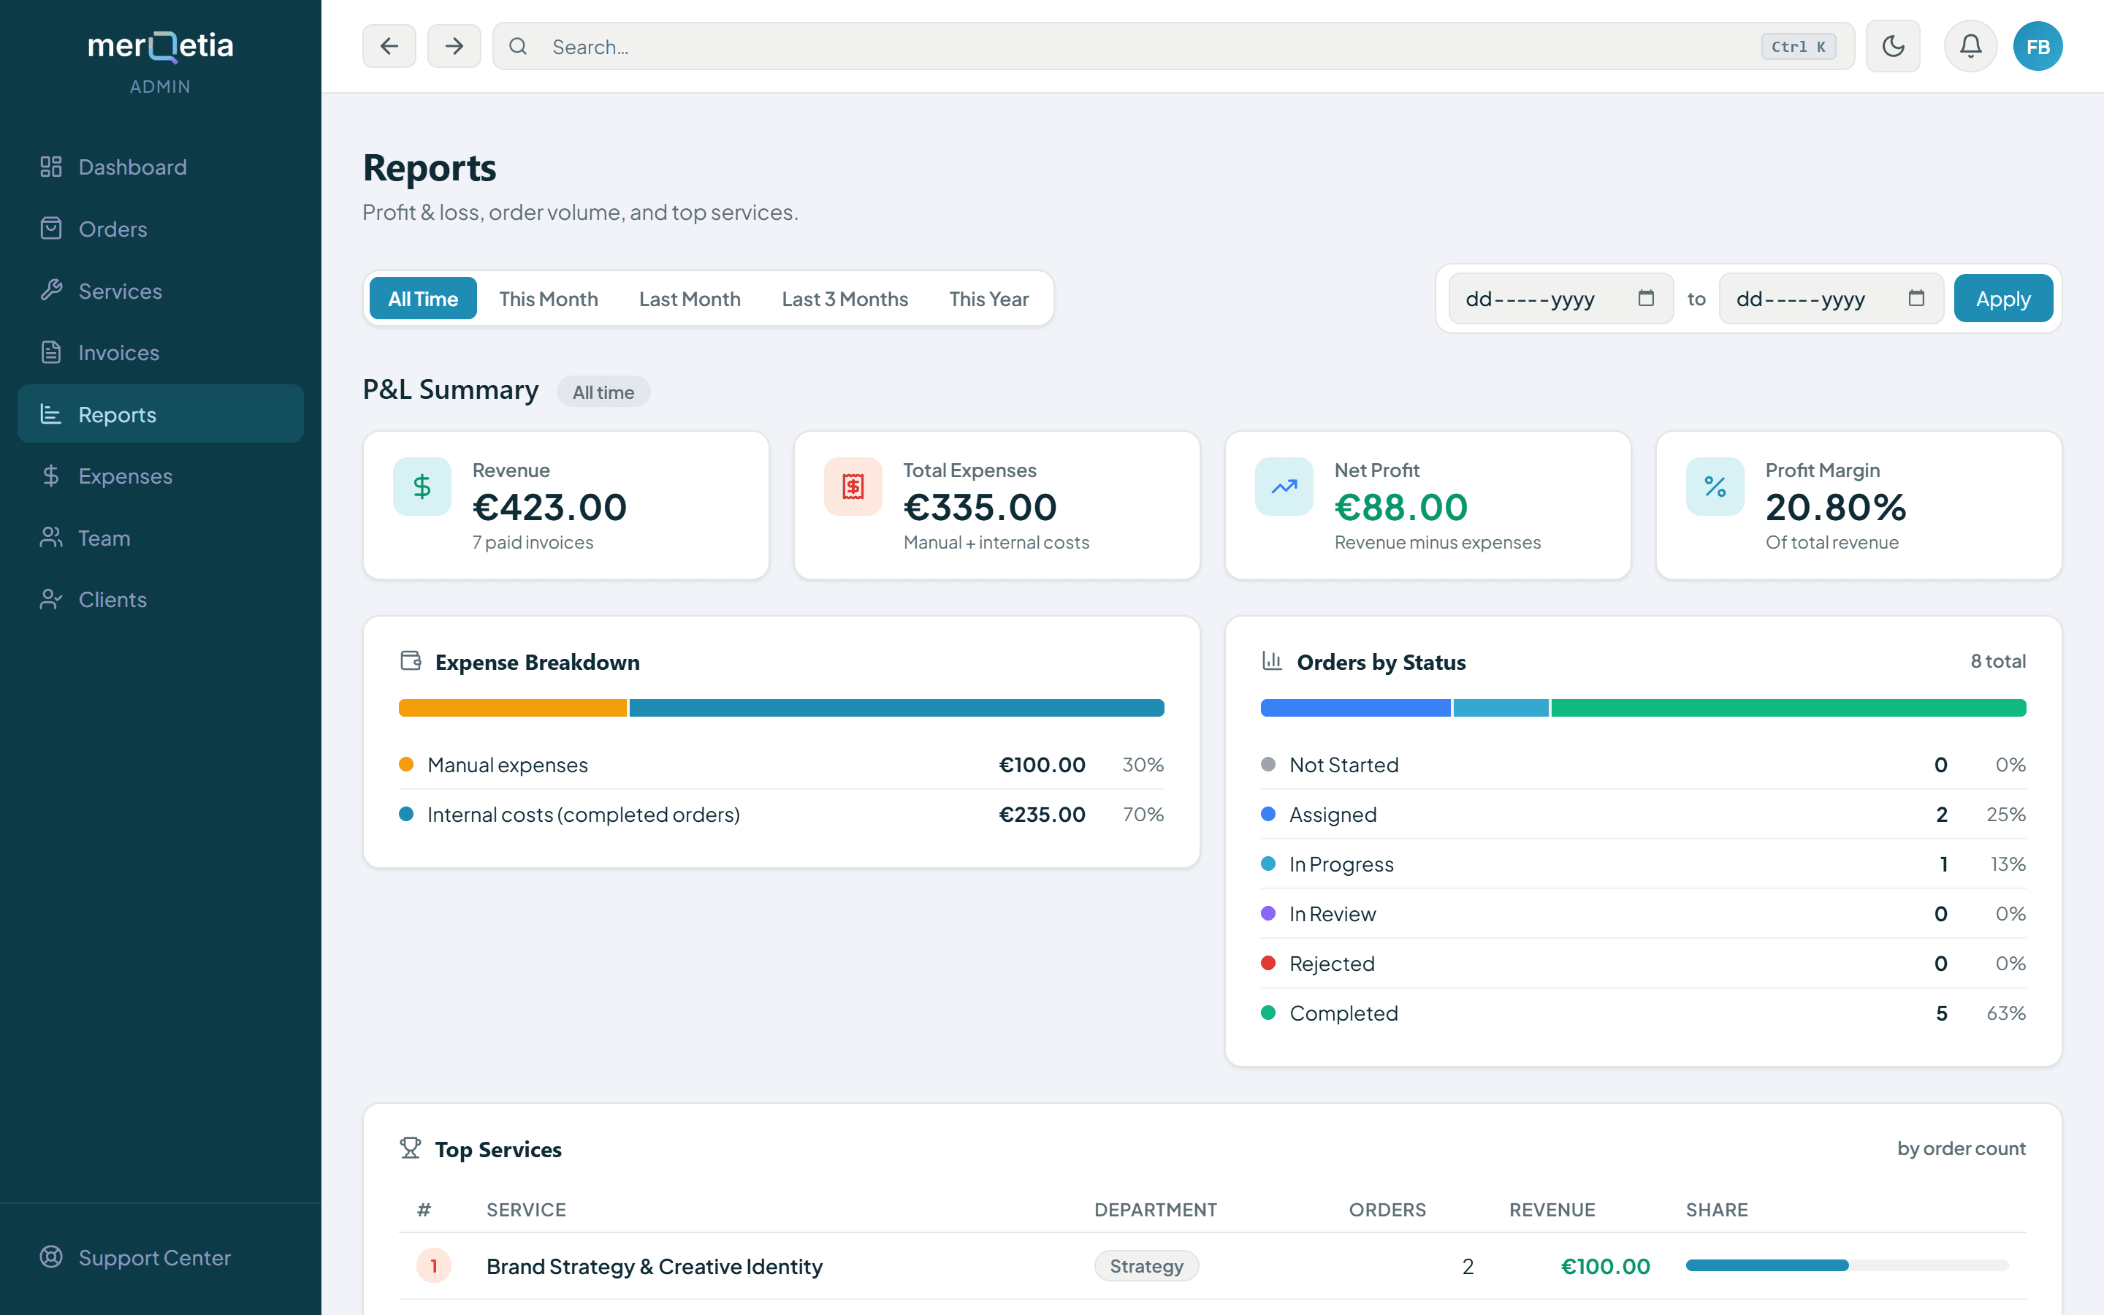Click the rank 1 badge
This screenshot has width=2104, height=1315.
[434, 1265]
